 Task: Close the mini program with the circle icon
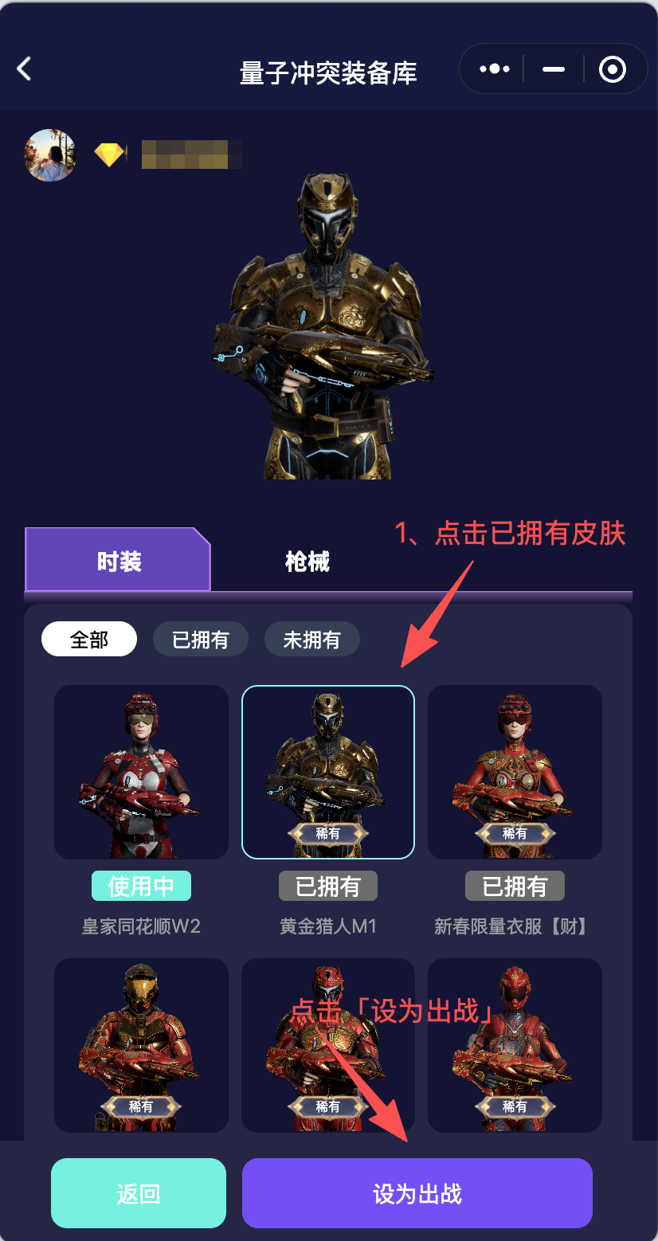(613, 69)
